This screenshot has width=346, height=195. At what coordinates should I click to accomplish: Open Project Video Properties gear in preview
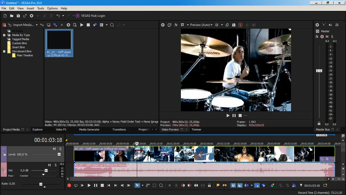[163, 25]
